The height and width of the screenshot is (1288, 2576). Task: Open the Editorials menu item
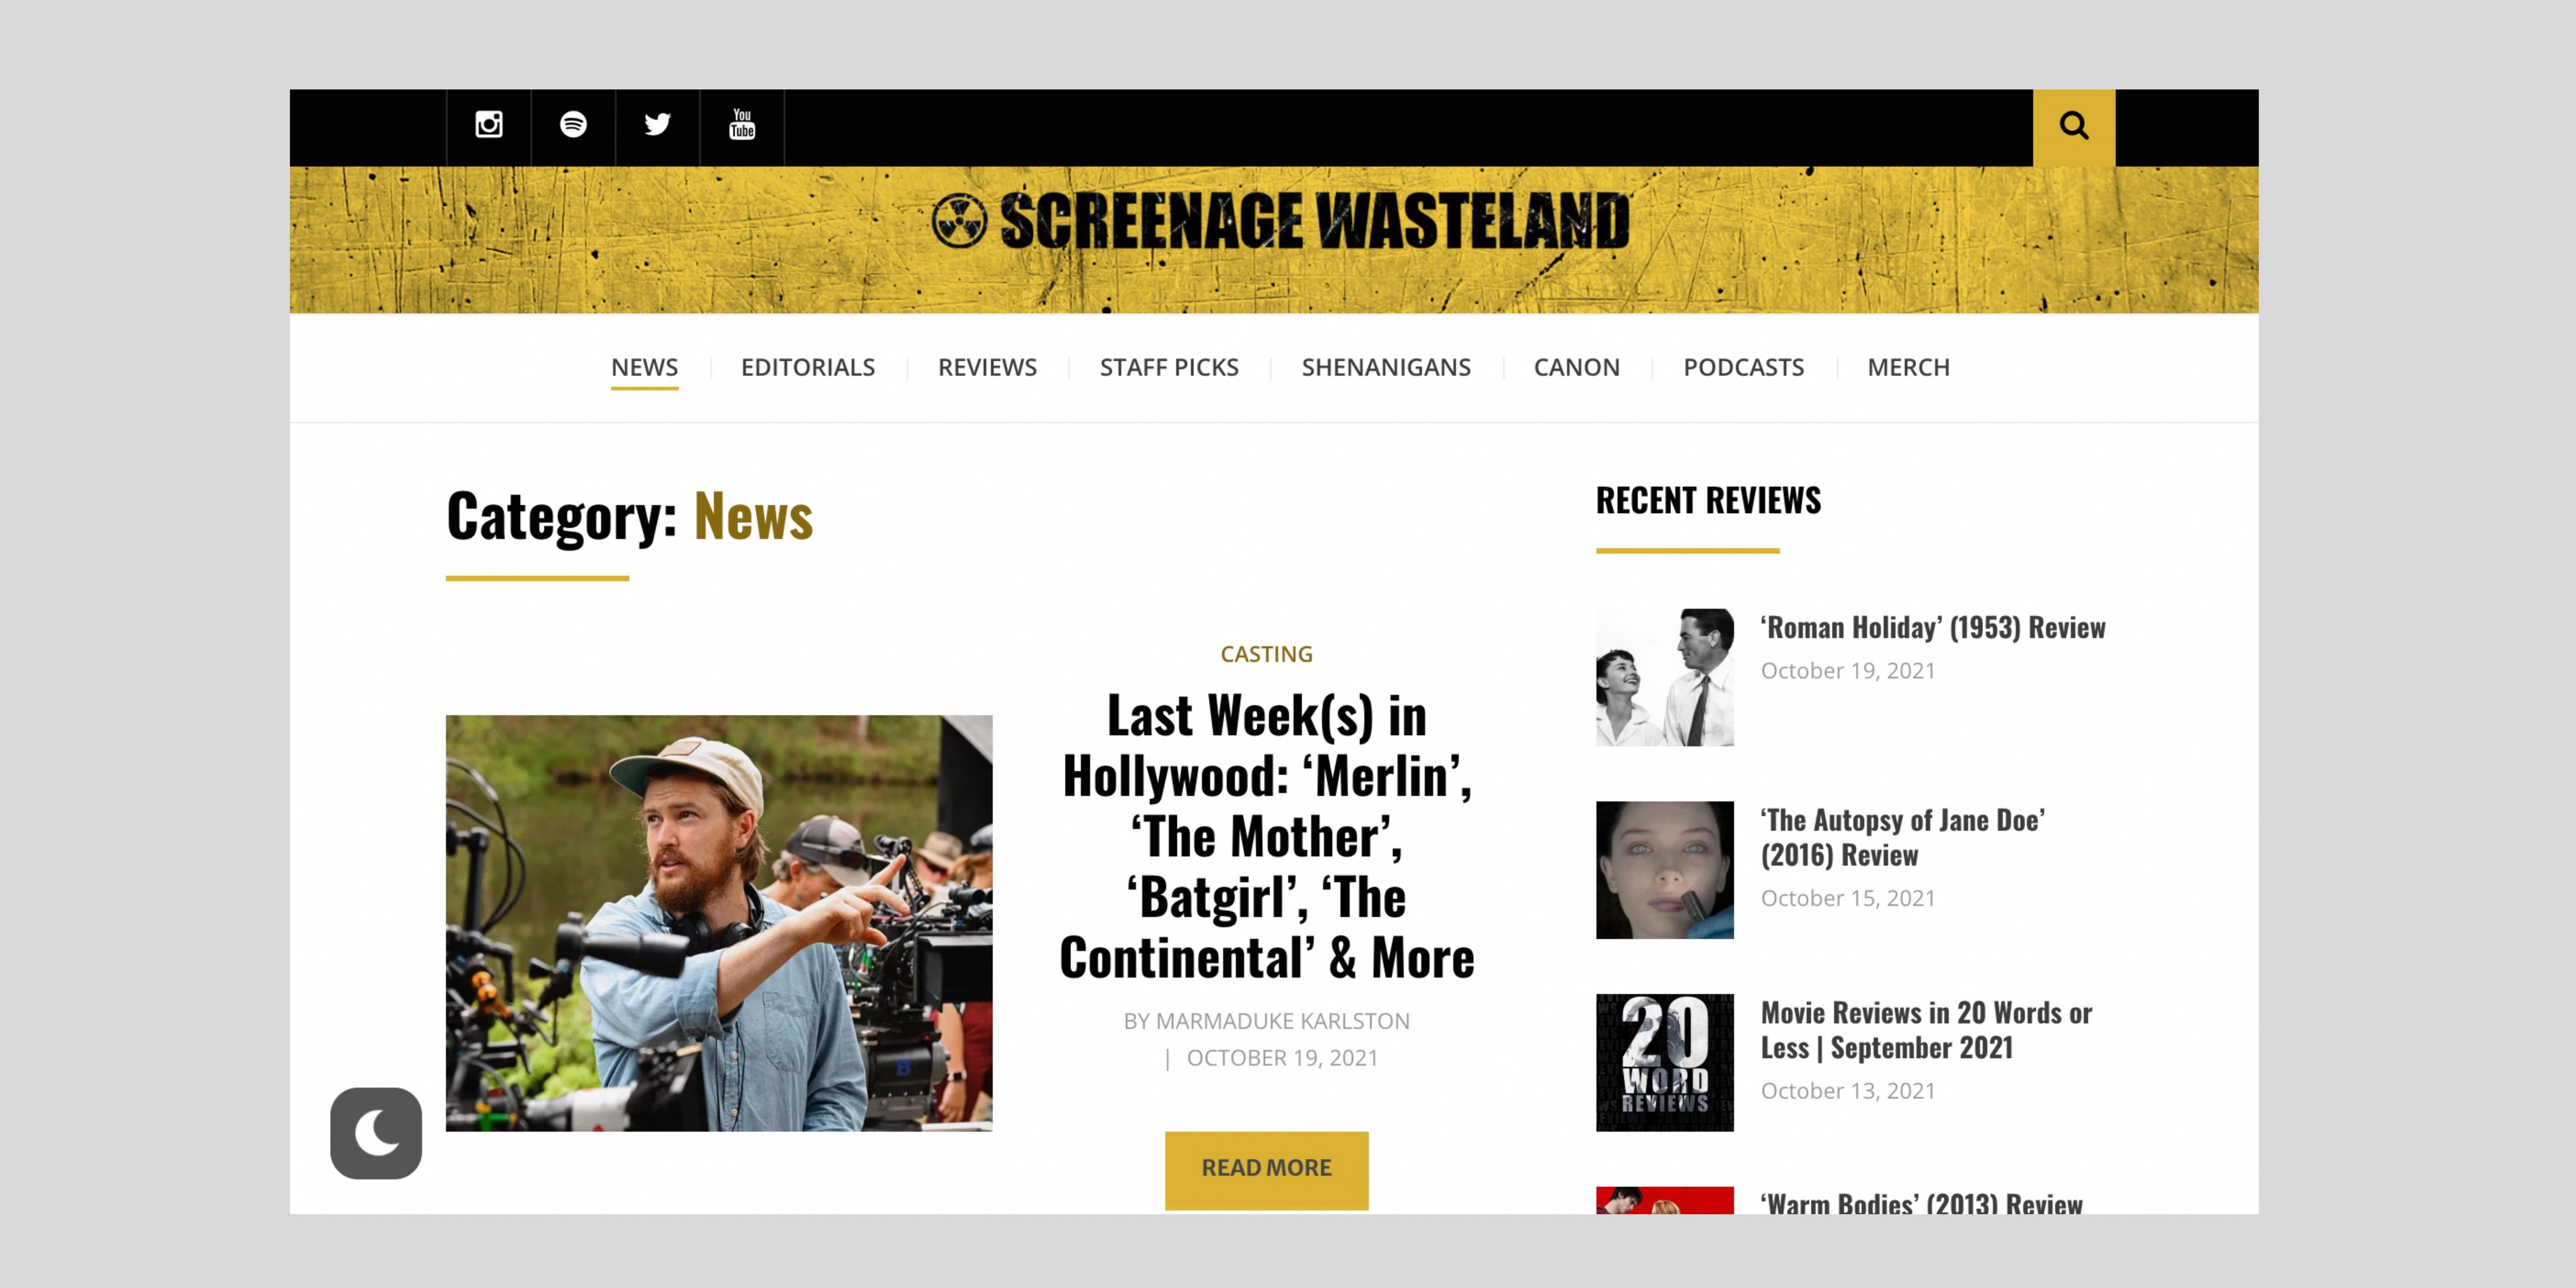point(808,367)
